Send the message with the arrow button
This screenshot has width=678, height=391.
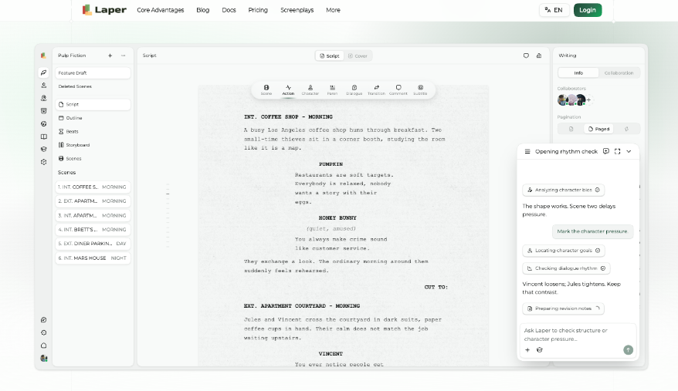(628, 350)
